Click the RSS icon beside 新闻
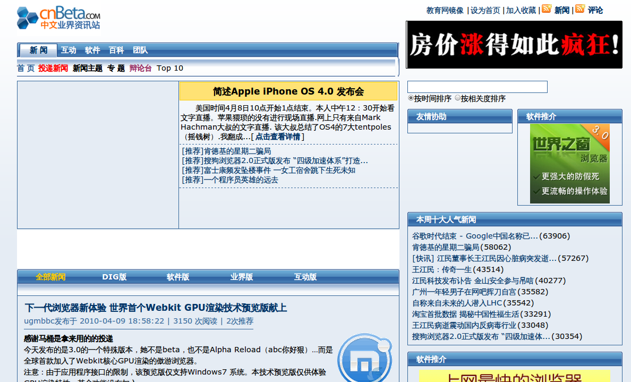The image size is (631, 382). point(547,9)
